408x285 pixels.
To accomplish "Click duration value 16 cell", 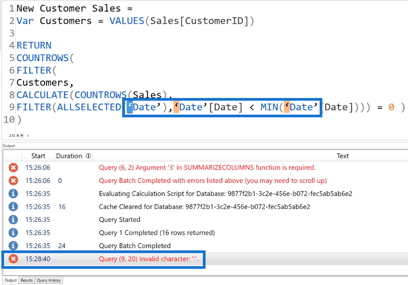I will (x=62, y=207).
